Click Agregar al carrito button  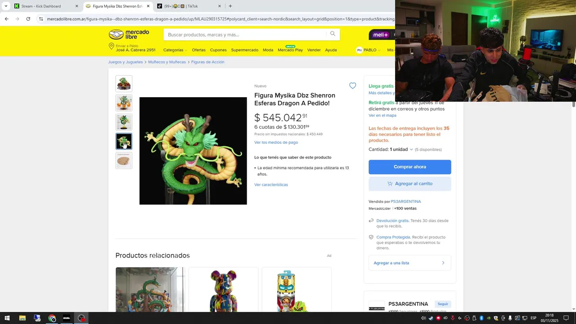409,184
